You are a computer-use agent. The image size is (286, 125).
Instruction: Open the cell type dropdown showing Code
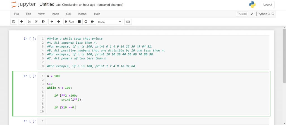tap(109, 22)
